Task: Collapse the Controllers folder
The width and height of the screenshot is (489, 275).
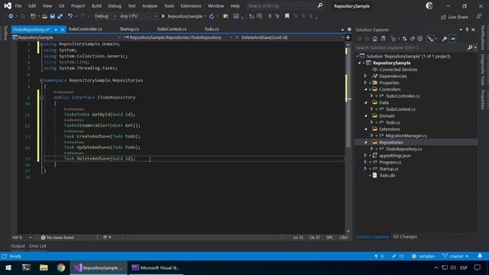Action: coord(365,89)
